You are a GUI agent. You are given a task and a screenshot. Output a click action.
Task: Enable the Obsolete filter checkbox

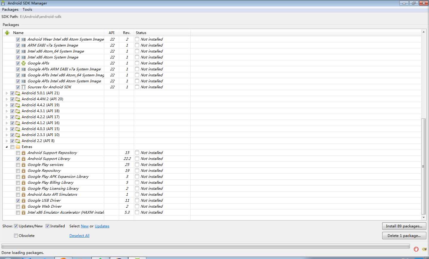click(x=16, y=235)
